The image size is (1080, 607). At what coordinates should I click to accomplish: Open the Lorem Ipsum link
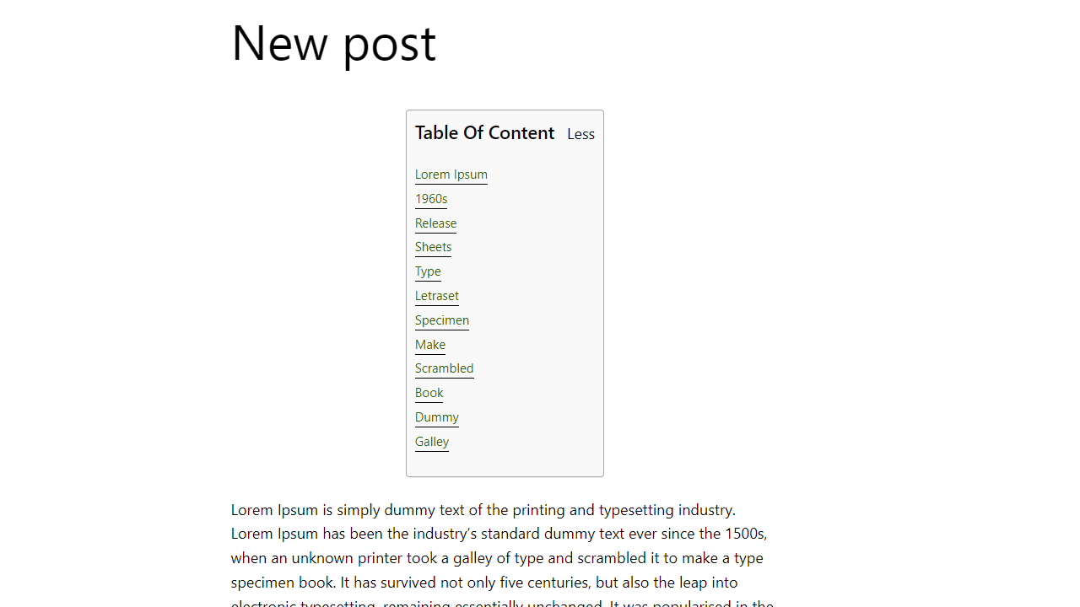coord(451,175)
